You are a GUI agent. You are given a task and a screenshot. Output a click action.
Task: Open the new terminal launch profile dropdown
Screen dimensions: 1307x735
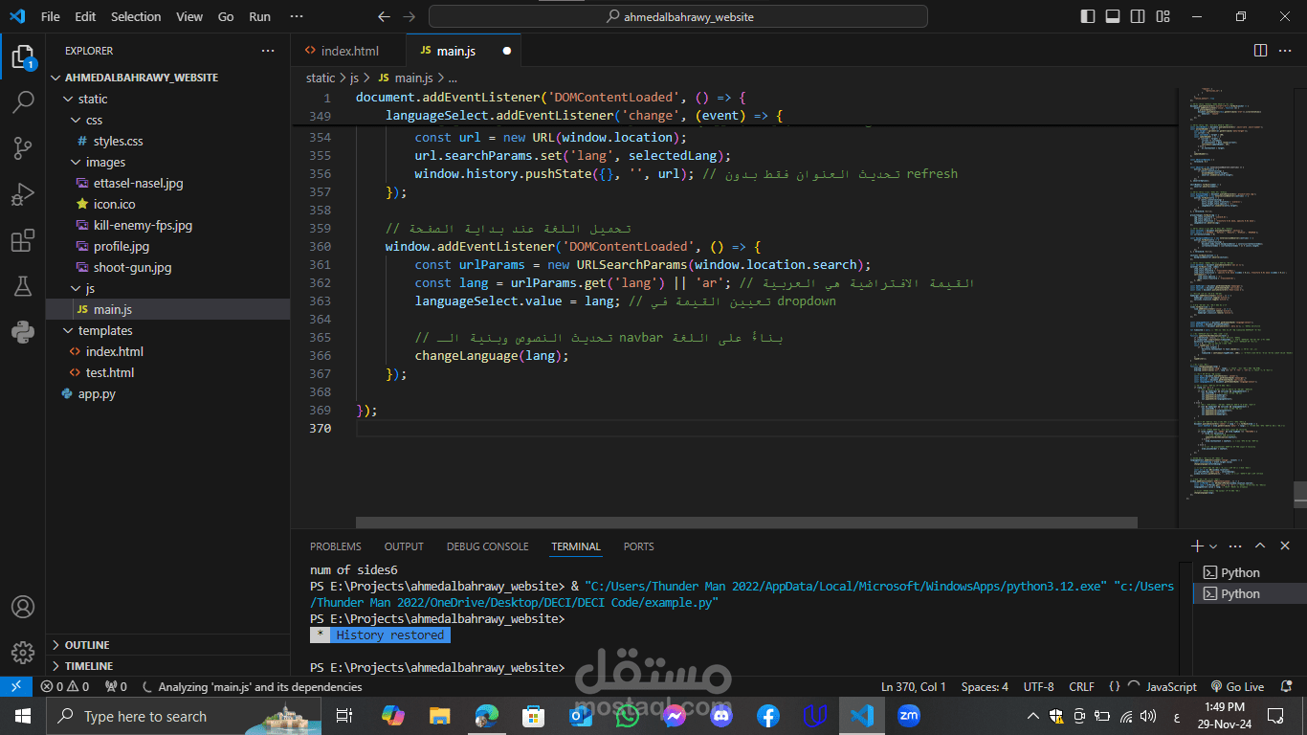pyautogui.click(x=1213, y=546)
